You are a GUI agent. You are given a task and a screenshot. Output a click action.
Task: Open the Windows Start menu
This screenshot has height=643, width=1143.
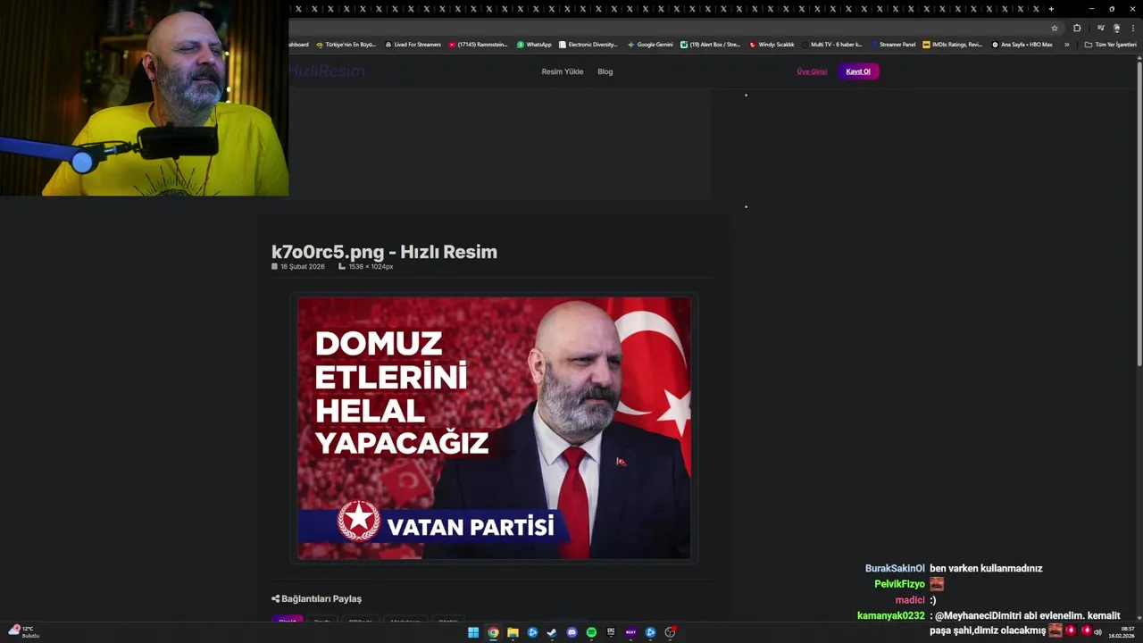point(473,632)
